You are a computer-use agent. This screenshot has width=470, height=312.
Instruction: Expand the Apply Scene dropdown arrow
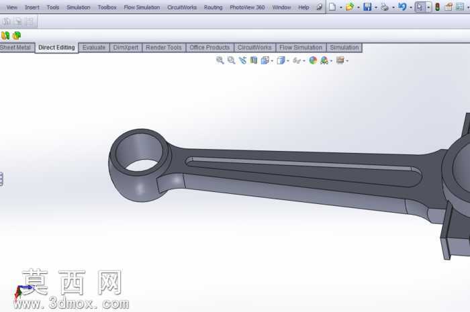click(x=331, y=61)
